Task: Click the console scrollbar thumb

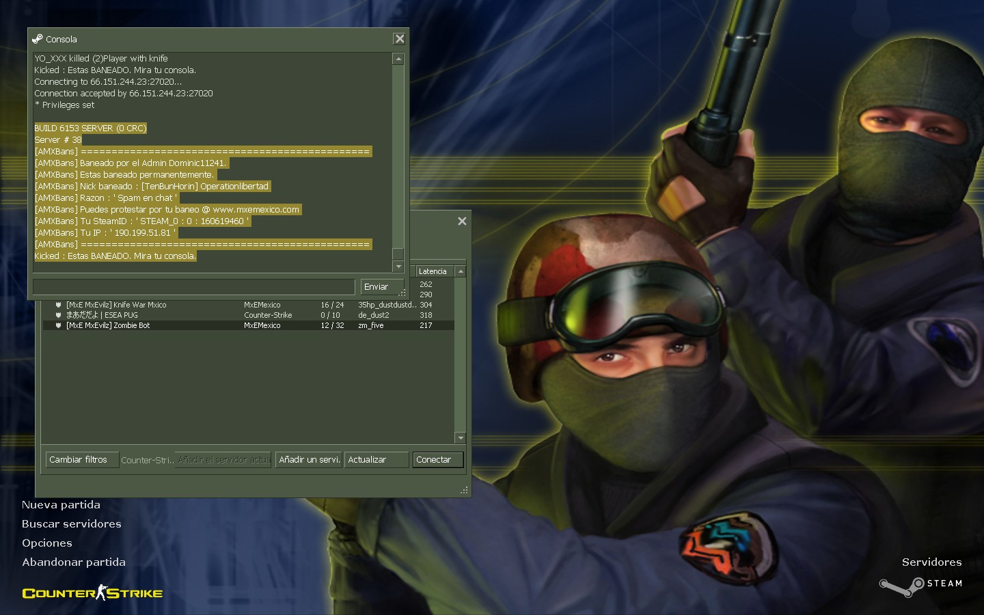Action: pyautogui.click(x=398, y=254)
